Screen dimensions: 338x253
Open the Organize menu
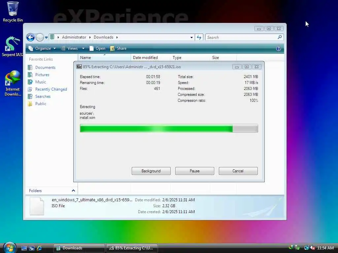tap(42, 48)
